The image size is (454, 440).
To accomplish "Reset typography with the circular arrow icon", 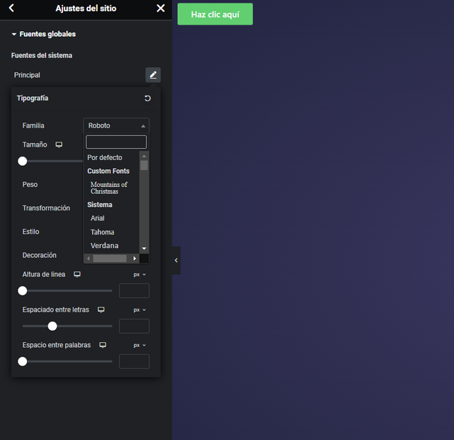I will (148, 98).
